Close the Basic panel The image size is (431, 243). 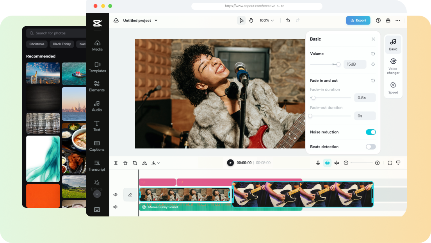click(373, 39)
